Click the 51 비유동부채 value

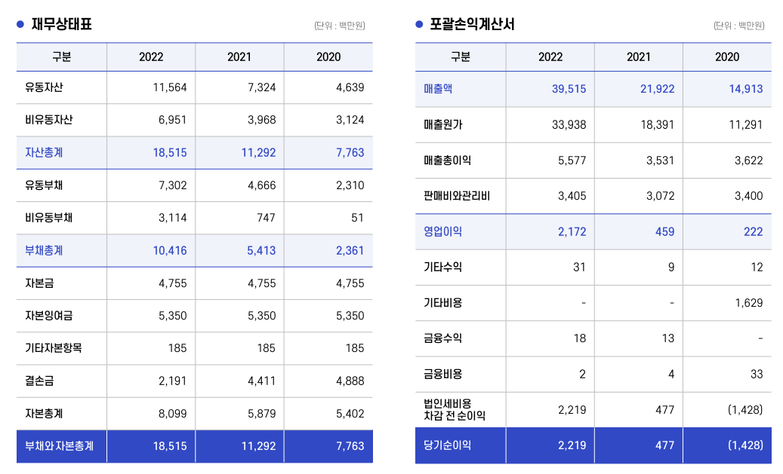click(357, 218)
